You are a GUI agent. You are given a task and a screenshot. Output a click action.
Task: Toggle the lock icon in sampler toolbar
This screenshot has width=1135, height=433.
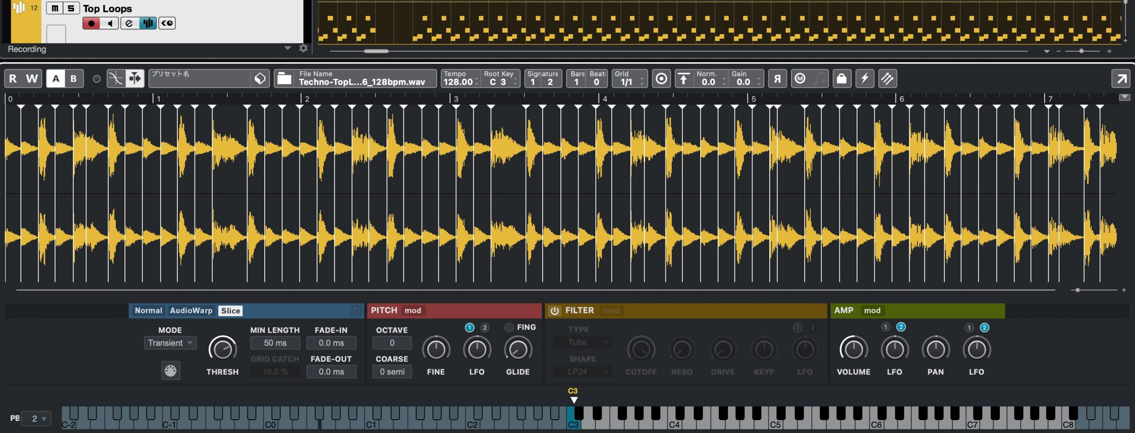(841, 79)
